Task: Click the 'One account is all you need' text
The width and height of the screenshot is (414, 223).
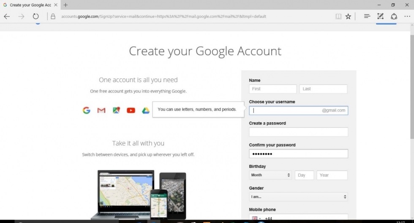Action: [x=138, y=80]
